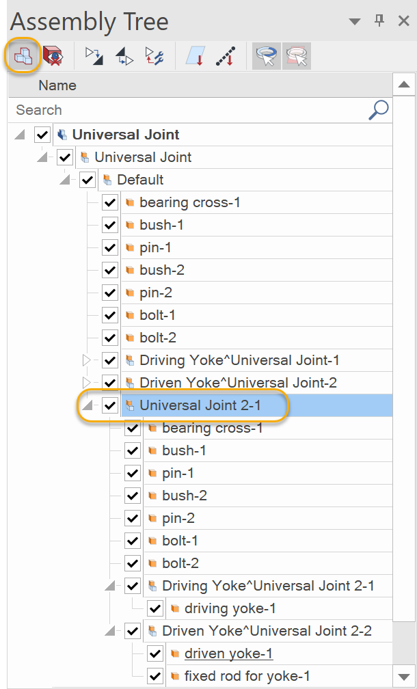Open the panel options down-arrow menu
The height and width of the screenshot is (689, 417).
coord(355,21)
